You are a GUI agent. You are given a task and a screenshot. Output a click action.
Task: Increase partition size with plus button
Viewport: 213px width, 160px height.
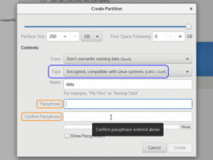tap(74, 37)
